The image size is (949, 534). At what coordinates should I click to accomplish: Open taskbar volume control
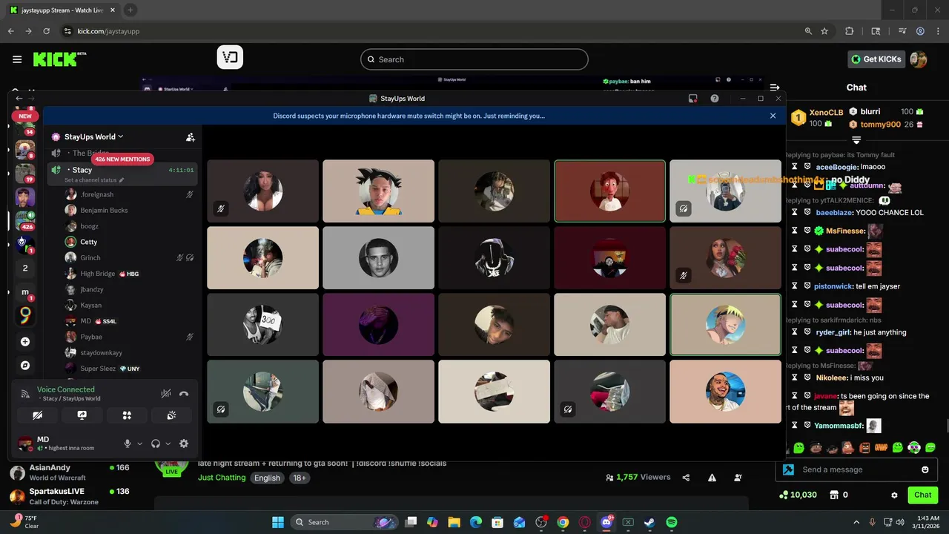coord(902,522)
